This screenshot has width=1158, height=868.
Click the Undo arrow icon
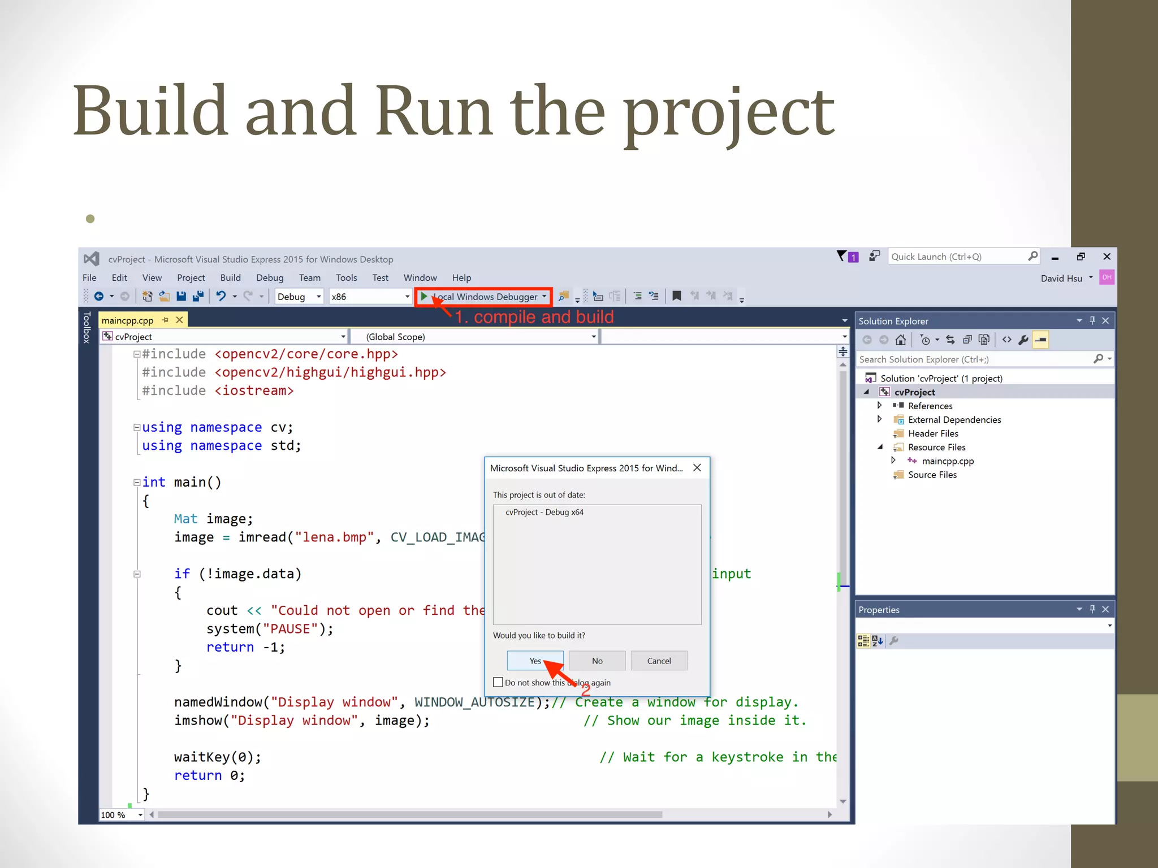[x=221, y=296]
